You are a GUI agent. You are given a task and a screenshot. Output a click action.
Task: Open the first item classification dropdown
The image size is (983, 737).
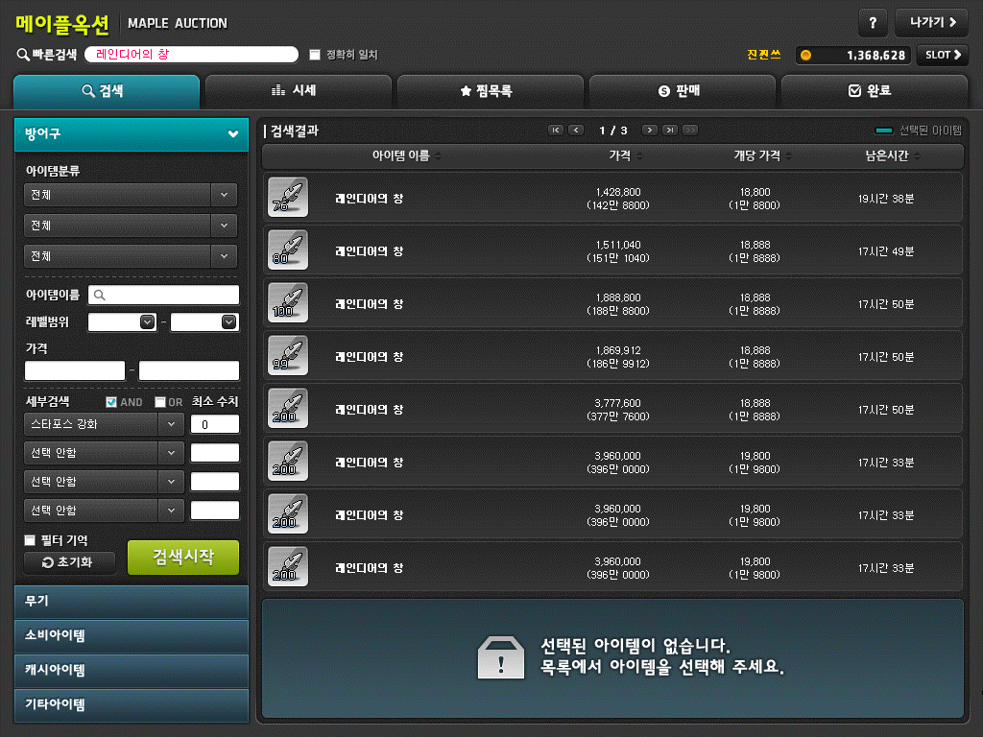click(x=131, y=195)
